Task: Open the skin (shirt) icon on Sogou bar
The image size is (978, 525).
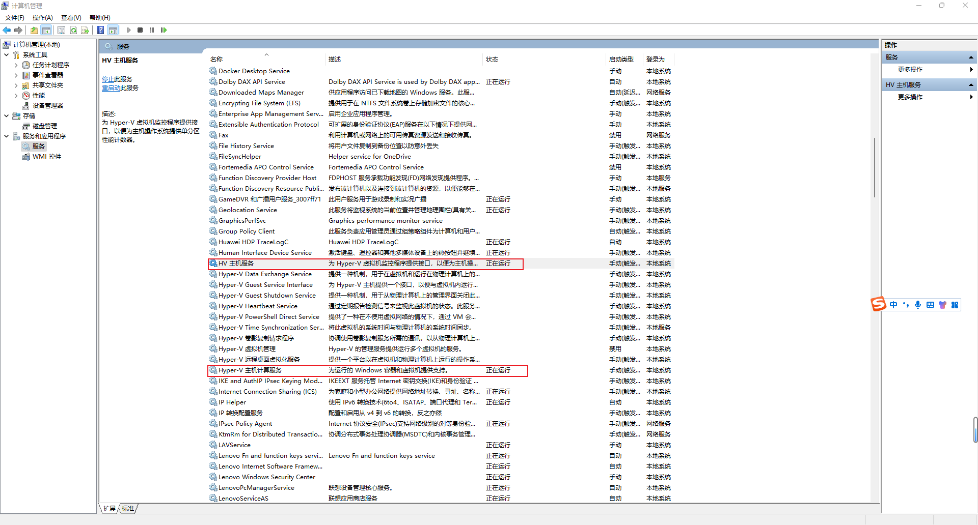Action: (942, 305)
